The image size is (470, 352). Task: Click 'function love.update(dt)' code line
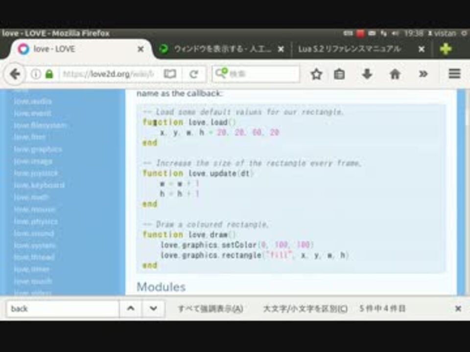[x=198, y=173]
